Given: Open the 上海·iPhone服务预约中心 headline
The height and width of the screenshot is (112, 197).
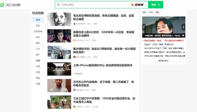Looking at the screenshot, I should point(103,65).
